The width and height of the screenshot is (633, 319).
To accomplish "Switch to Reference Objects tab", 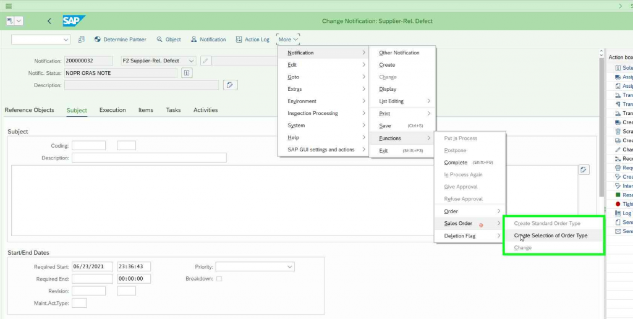I will [x=29, y=110].
